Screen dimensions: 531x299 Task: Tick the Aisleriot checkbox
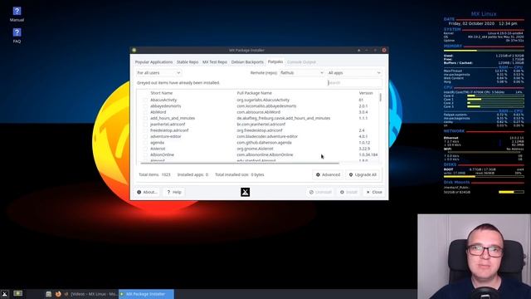[x=145, y=149]
